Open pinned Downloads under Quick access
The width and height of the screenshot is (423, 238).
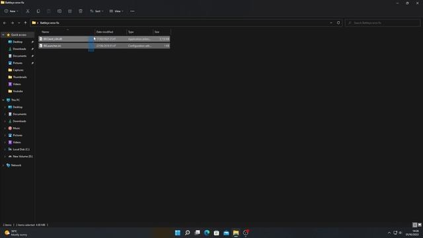19,49
